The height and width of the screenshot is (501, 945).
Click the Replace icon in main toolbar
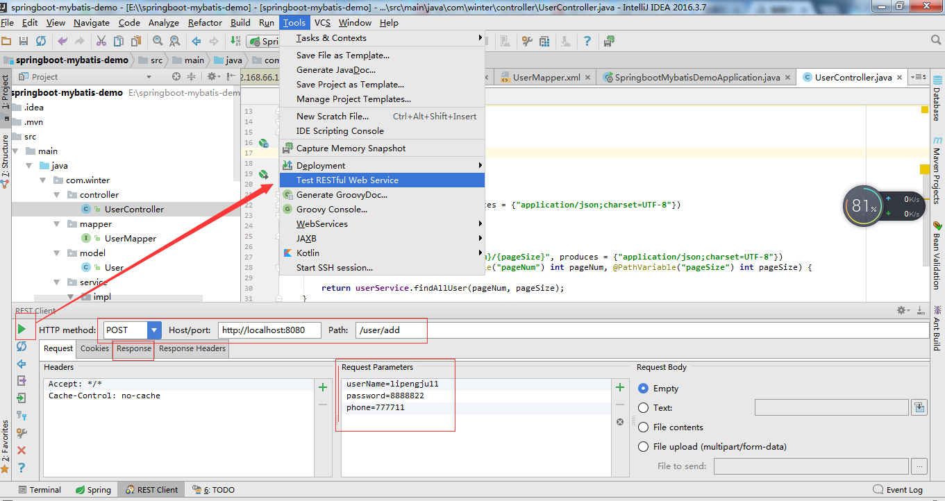pyautogui.click(x=174, y=42)
